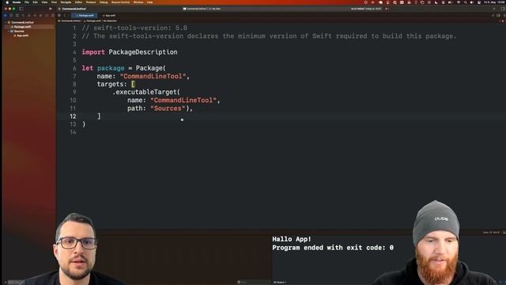The height and width of the screenshot is (285, 506).
Task: Select App.swift in the navigator
Action: pos(22,35)
